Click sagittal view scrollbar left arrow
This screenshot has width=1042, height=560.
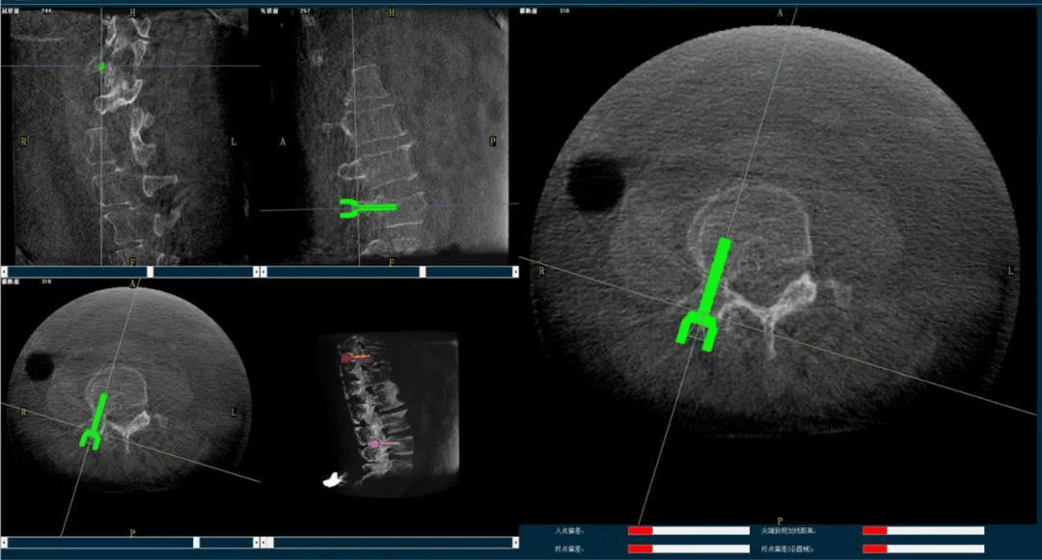tap(263, 272)
